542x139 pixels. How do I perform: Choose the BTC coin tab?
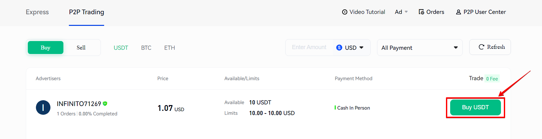pos(146,48)
